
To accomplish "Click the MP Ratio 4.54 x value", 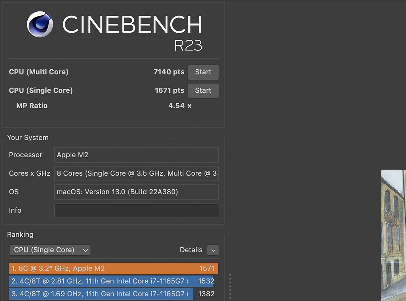I will tap(180, 106).
